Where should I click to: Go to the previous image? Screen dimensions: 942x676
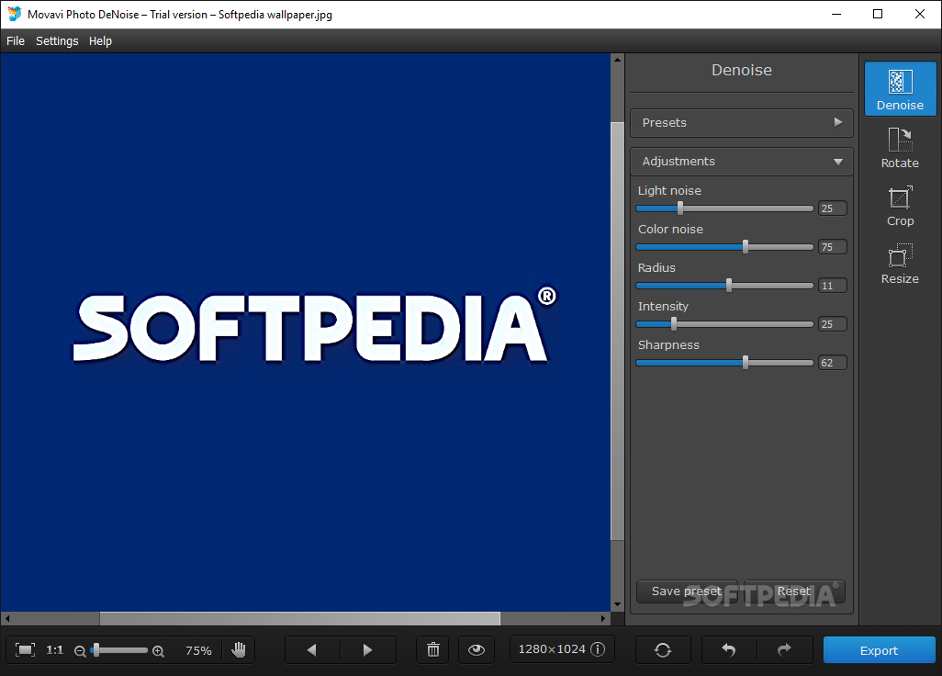pyautogui.click(x=312, y=649)
